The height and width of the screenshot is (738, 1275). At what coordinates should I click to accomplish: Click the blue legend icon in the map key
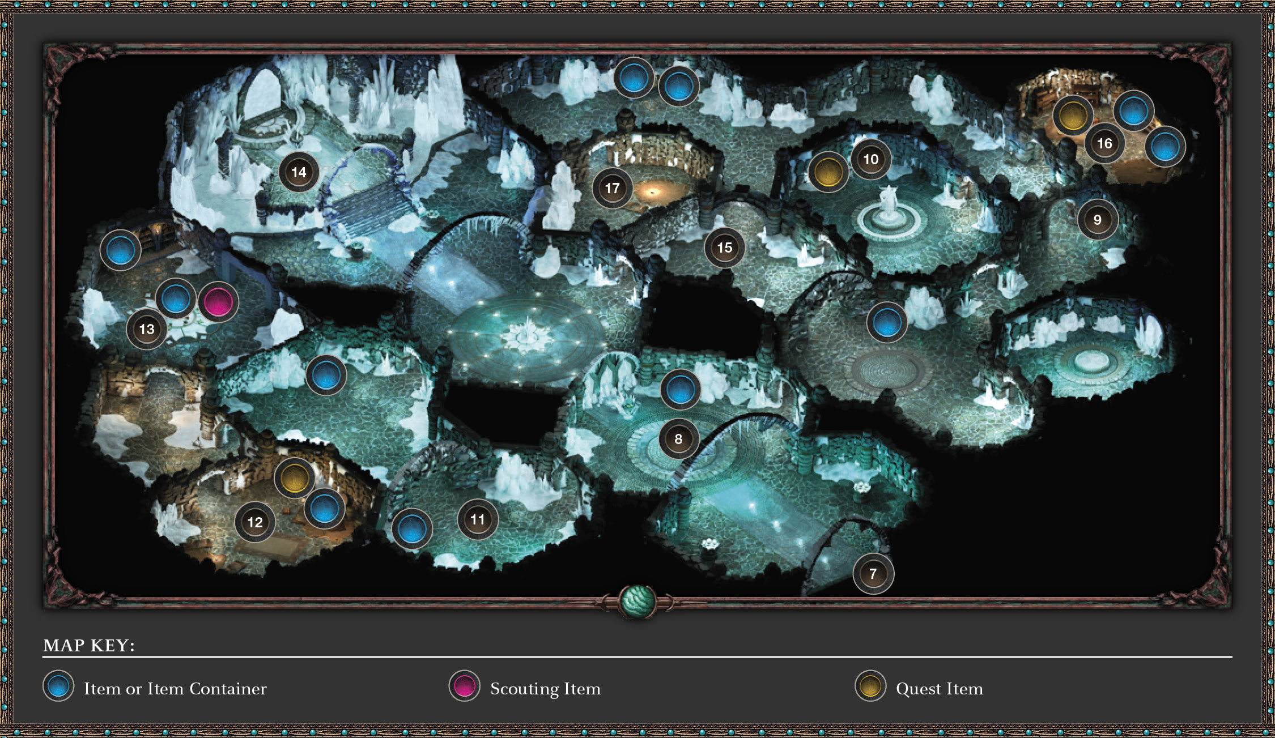point(58,686)
